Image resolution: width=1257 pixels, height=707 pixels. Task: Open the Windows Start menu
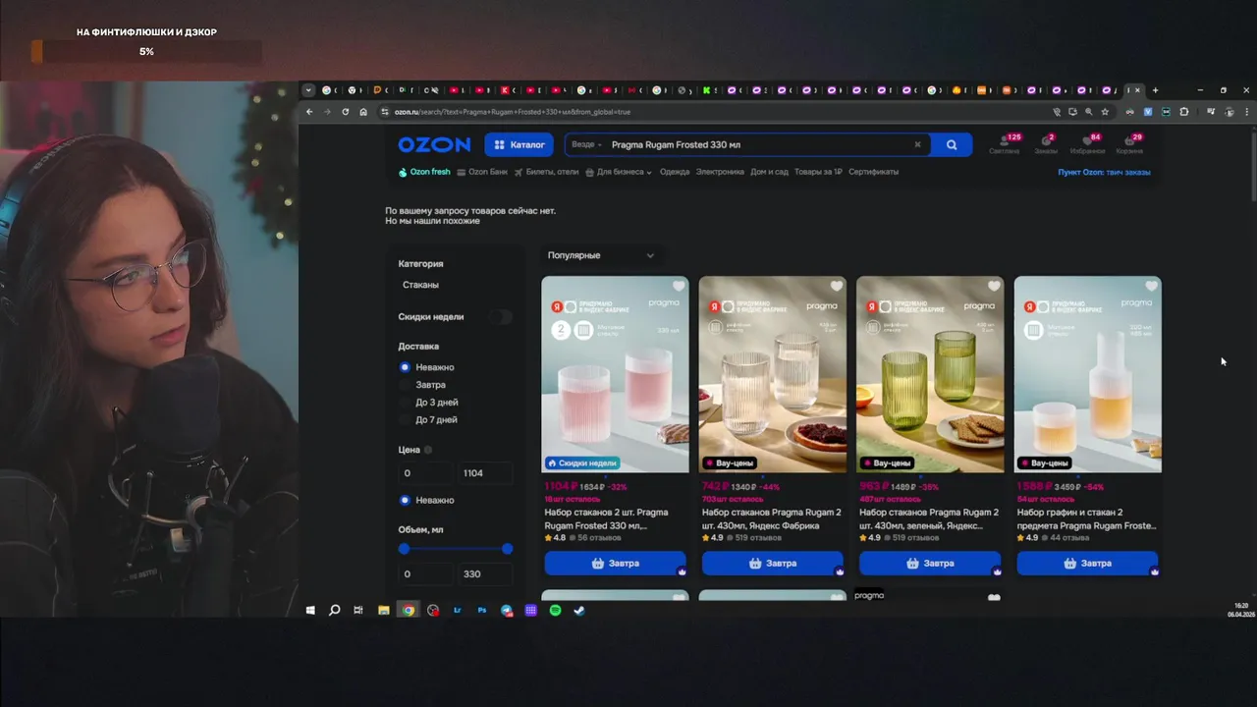pos(310,611)
